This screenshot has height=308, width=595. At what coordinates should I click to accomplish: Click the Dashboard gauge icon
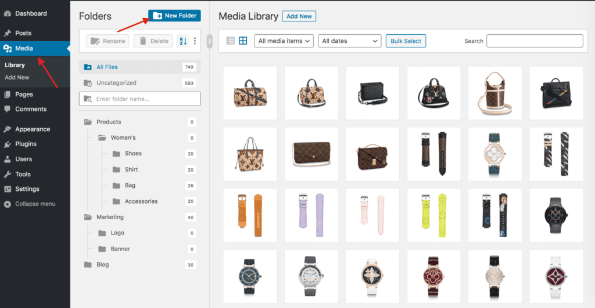pyautogui.click(x=8, y=14)
